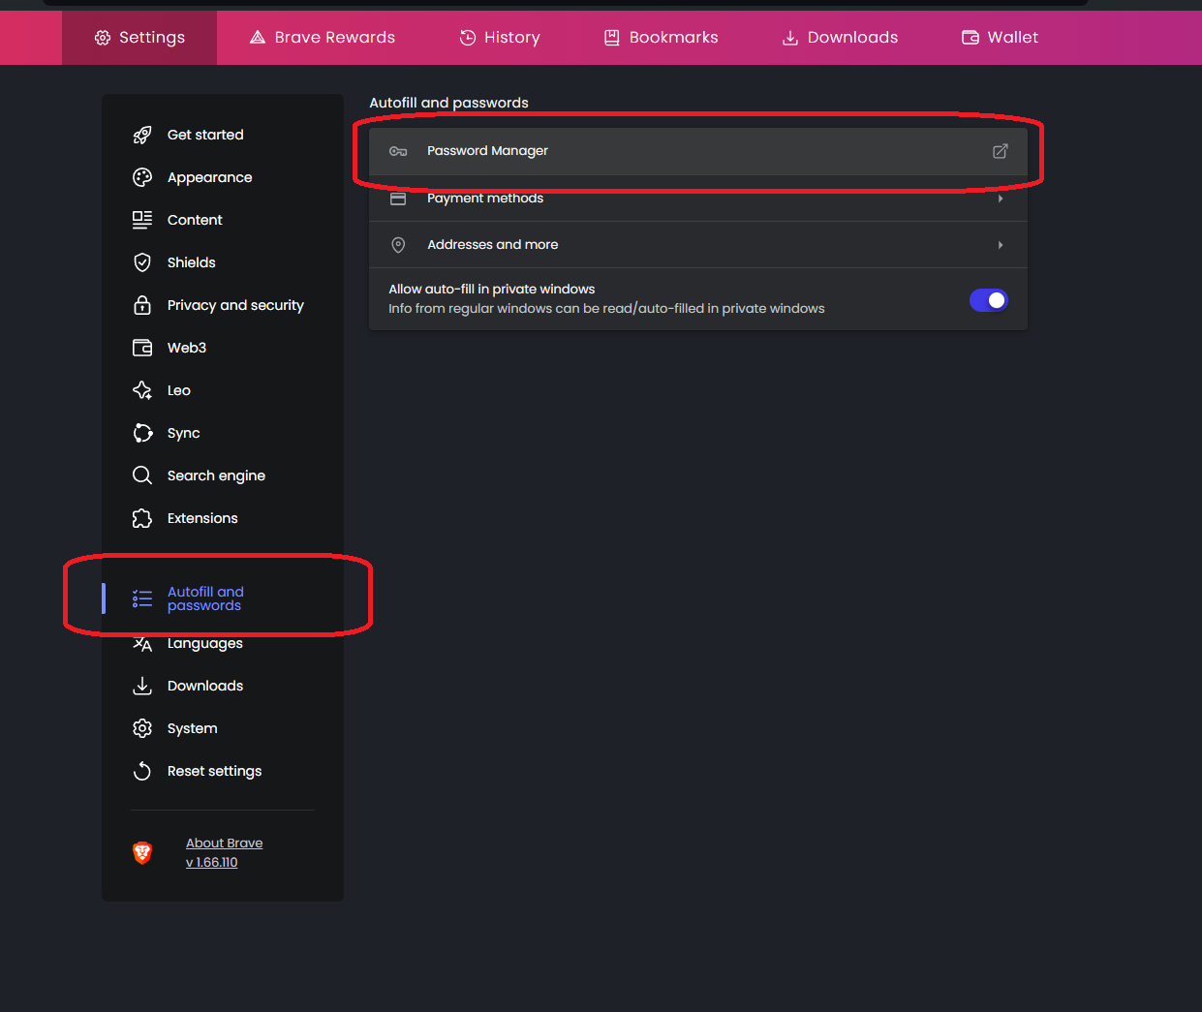This screenshot has height=1012, width=1202.
Task: Expand Addresses and more chevron arrow
Action: 1001,245
